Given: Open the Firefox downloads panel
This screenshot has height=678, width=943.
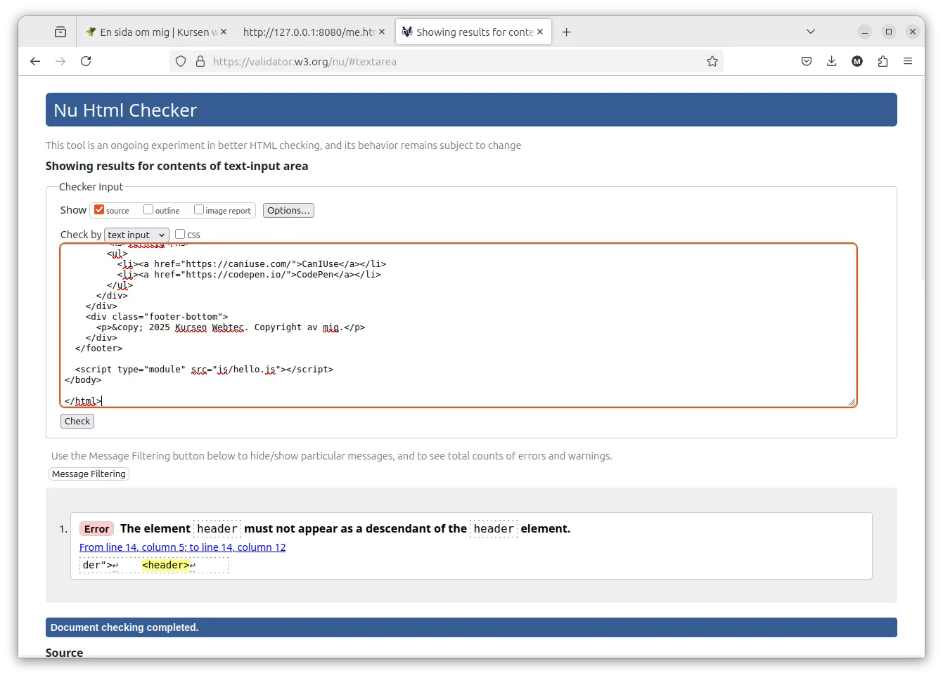Looking at the screenshot, I should click(x=832, y=61).
